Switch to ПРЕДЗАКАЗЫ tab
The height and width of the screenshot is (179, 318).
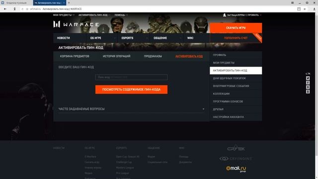coord(153,56)
